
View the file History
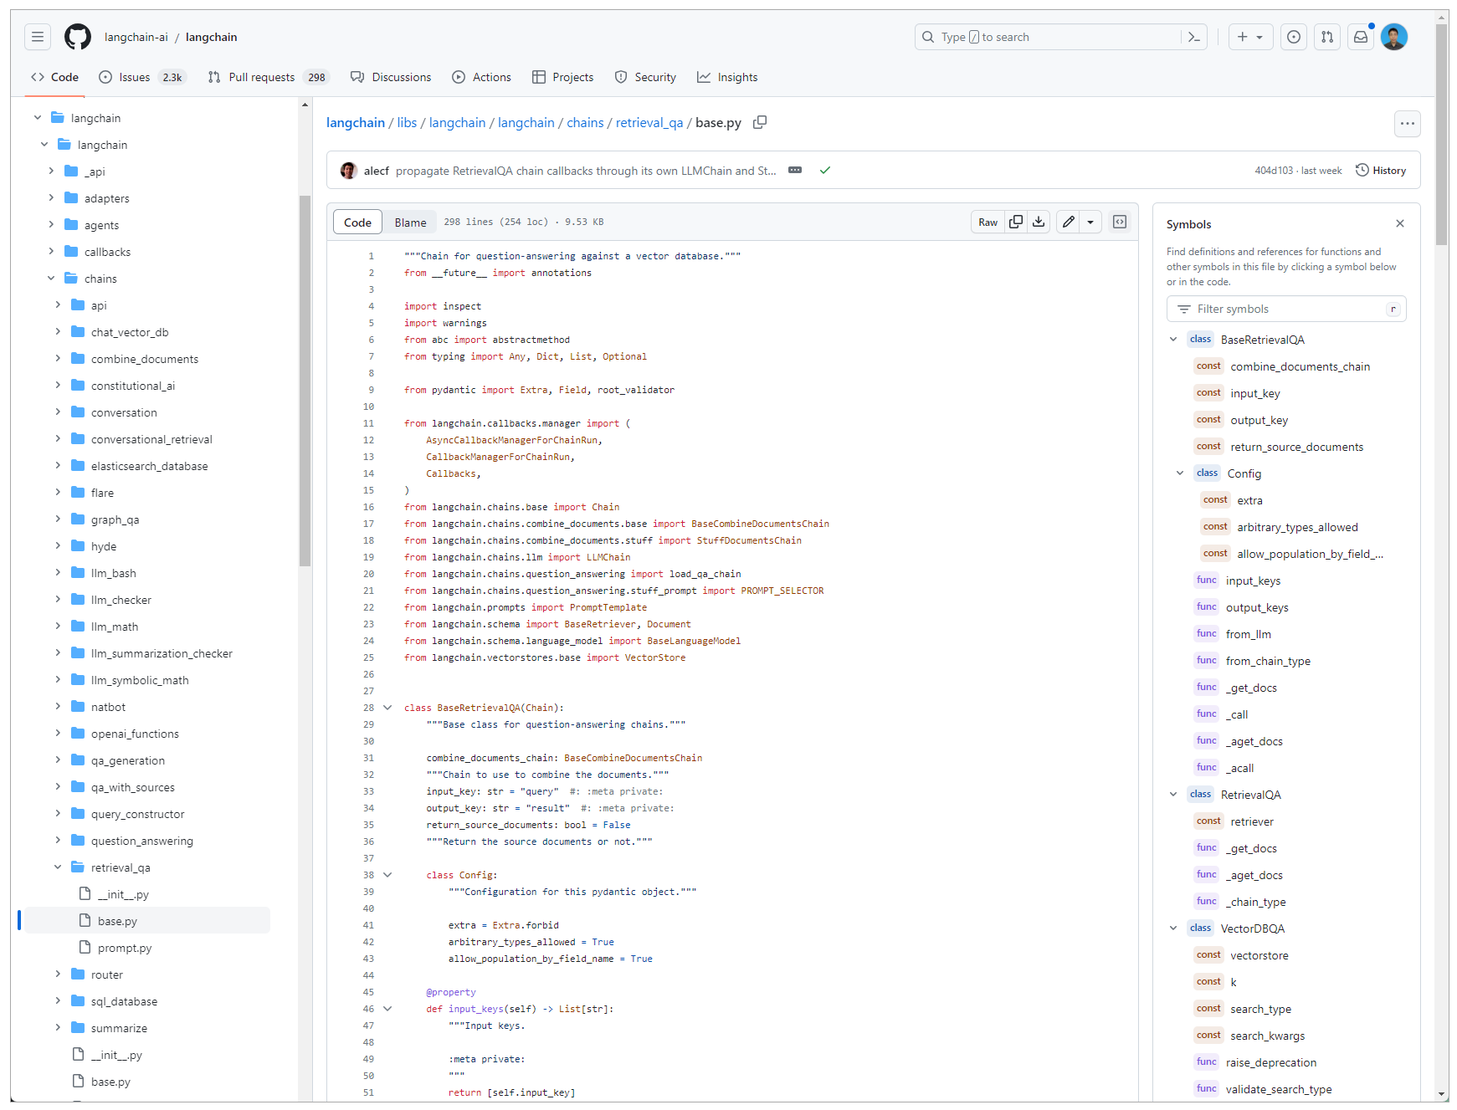[x=1380, y=171]
